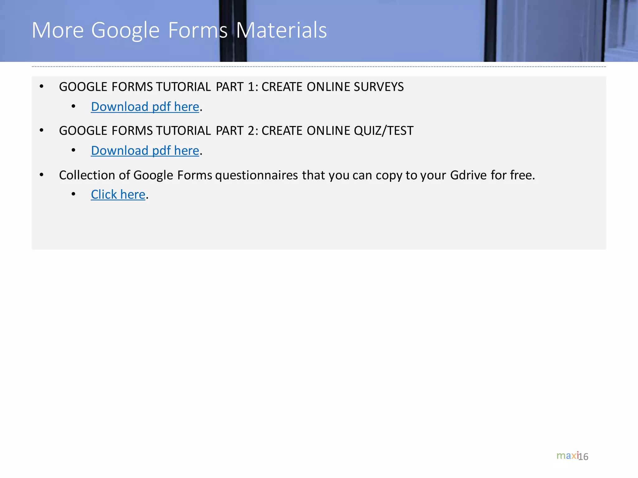Select the 'Collection of Google Forms questionnaires' text

pyautogui.click(x=179, y=175)
